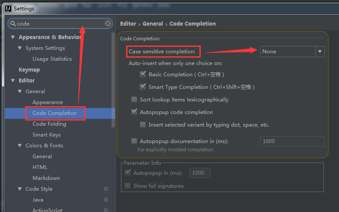This screenshot has height=212, width=339.
Task: Toggle Autopopup code completion checkbox
Action: [x=134, y=112]
